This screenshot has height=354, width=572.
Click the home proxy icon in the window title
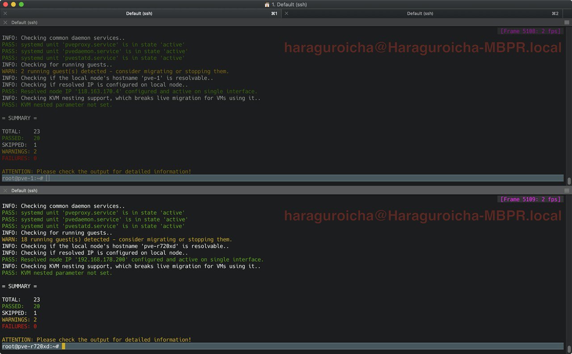(x=267, y=4)
